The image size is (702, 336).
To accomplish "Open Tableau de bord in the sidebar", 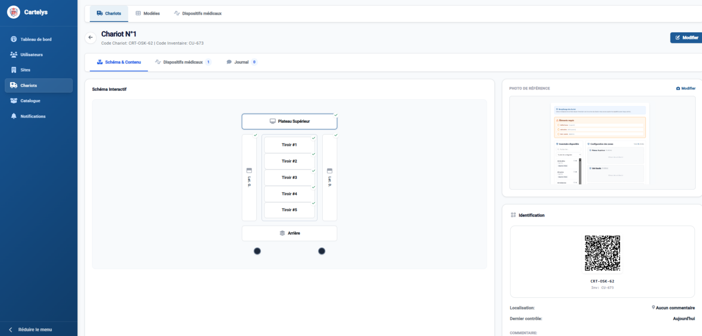I will (x=39, y=39).
